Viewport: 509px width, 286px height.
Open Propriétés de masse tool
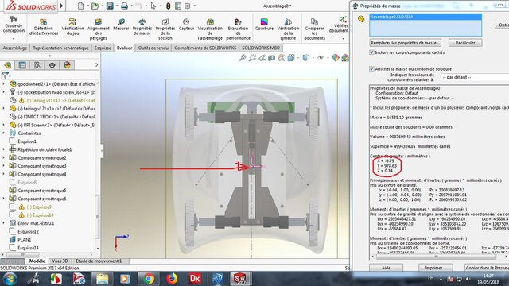[x=142, y=26]
